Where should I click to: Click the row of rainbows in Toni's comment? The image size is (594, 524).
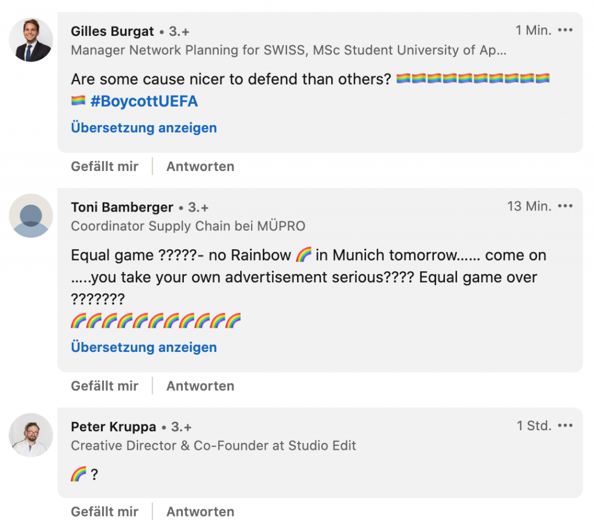[155, 321]
